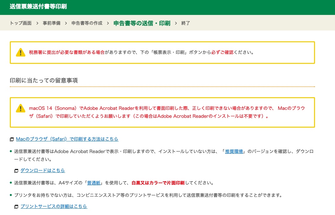Open プリントサービスの詳細はこちら link

[x=54, y=206]
